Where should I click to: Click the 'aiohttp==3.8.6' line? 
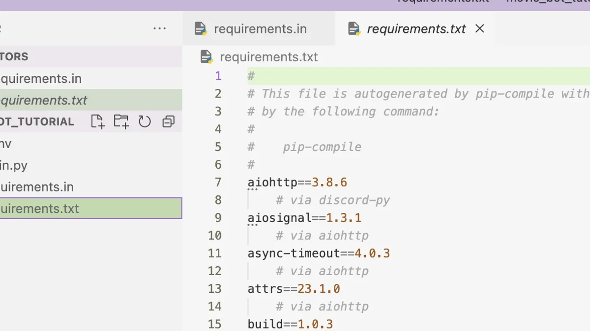[x=297, y=182]
